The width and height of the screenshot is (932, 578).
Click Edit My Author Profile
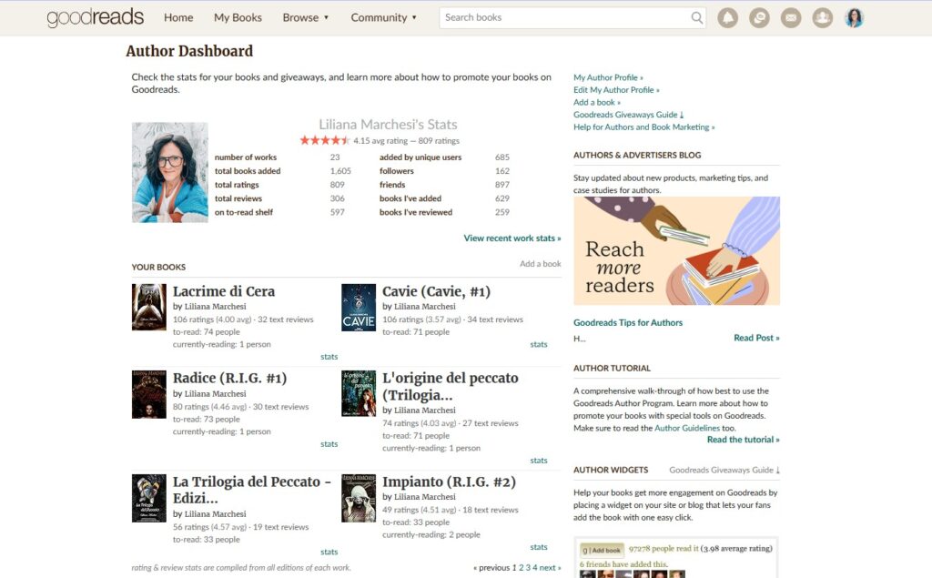click(616, 90)
